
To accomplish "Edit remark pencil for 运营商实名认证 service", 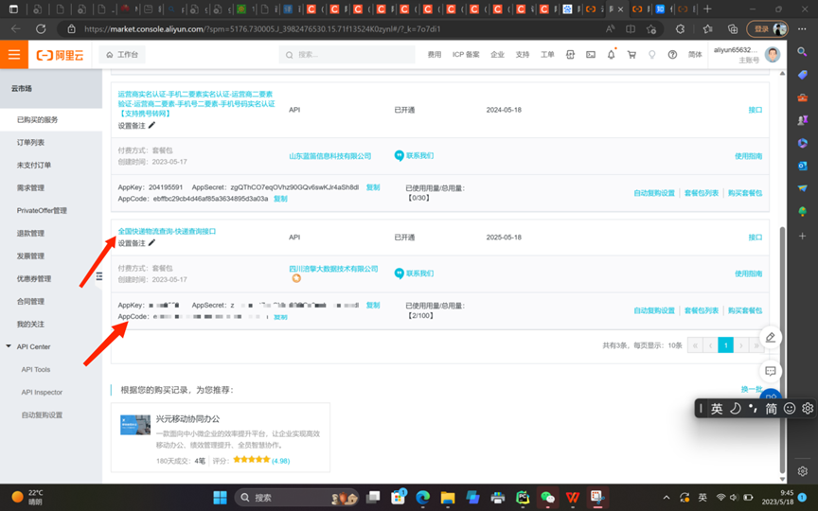I will tap(151, 125).
